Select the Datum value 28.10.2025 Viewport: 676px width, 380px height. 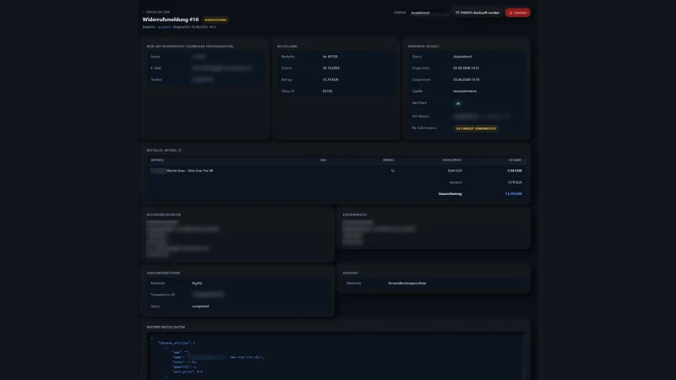point(330,68)
